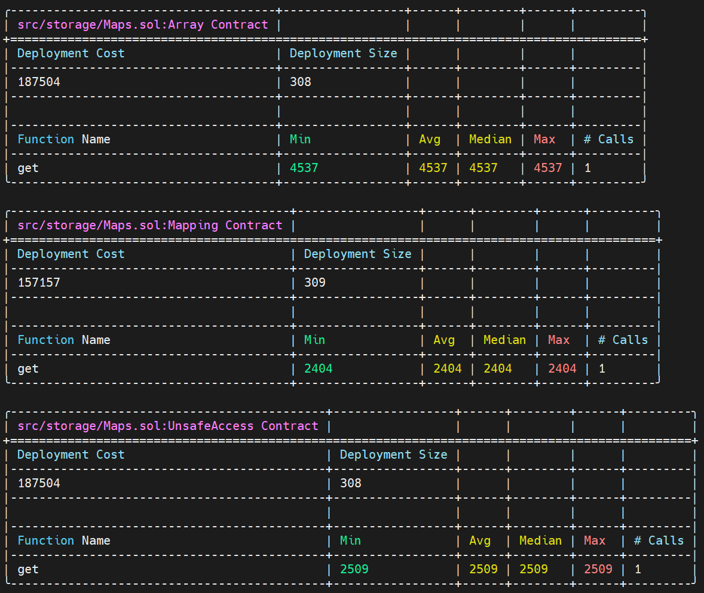Click the get function in Array table
Viewport: 704px width, 593px height.
[x=28, y=168]
